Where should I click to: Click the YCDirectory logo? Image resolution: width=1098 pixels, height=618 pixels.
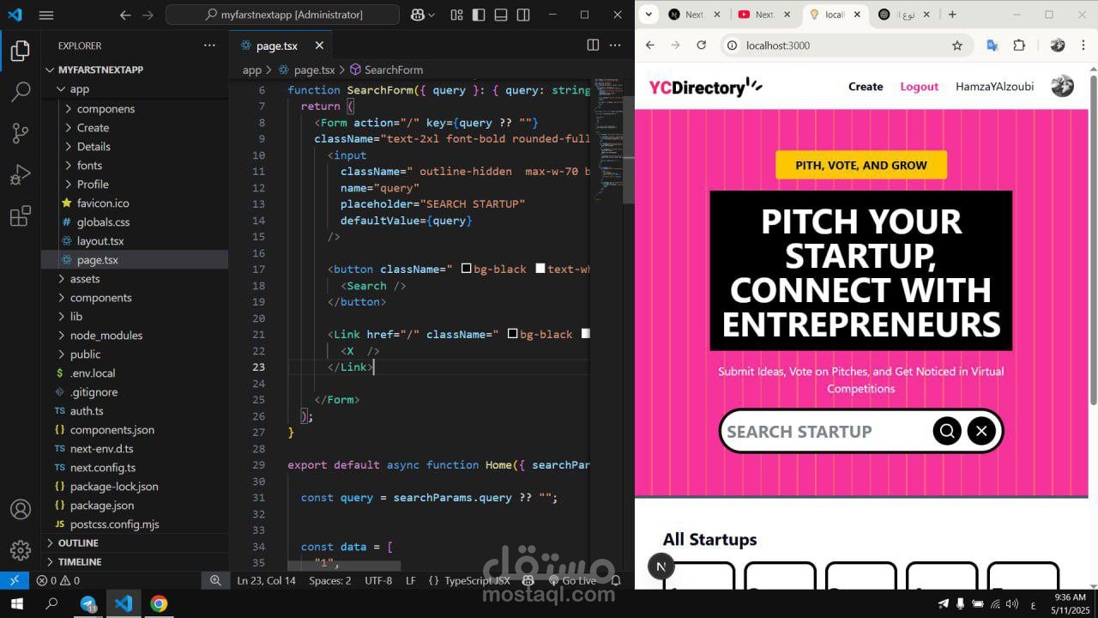click(x=705, y=87)
